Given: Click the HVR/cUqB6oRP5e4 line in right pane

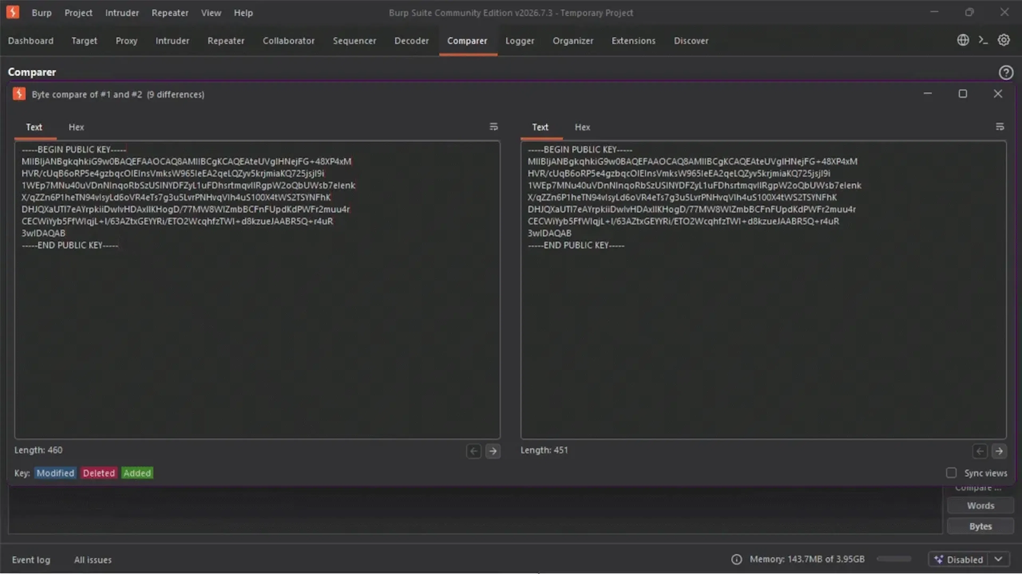Looking at the screenshot, I should coord(679,174).
